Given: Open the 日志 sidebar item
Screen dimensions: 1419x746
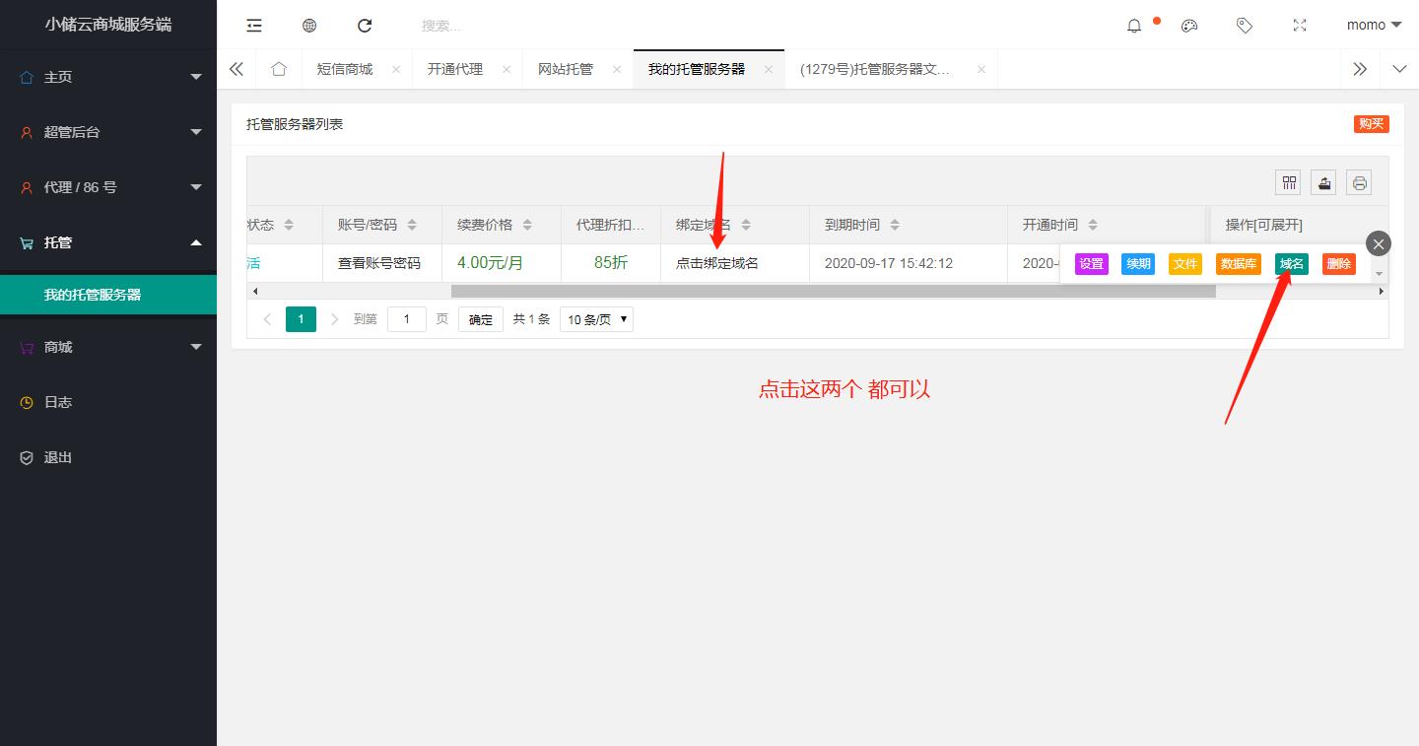Looking at the screenshot, I should [x=108, y=402].
